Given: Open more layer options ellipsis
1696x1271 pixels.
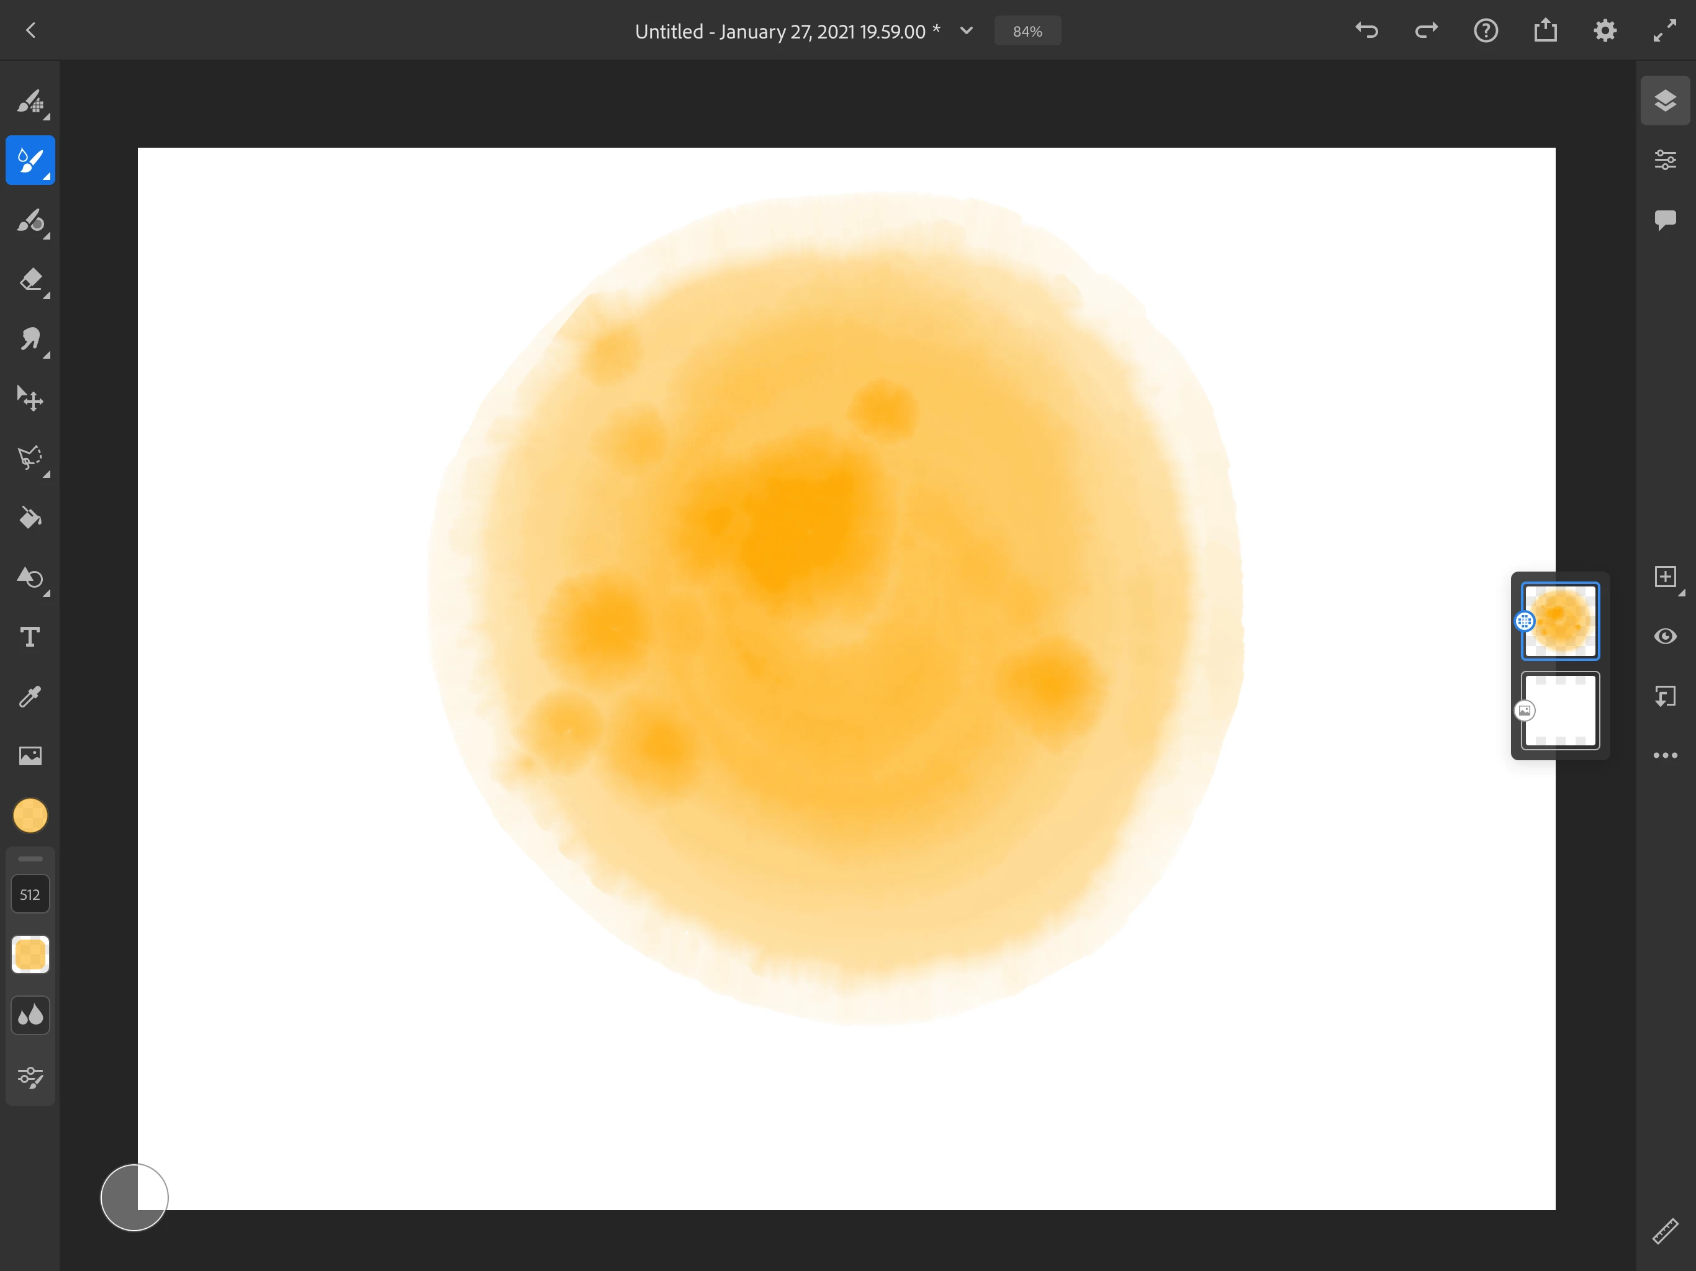Looking at the screenshot, I should pyautogui.click(x=1664, y=756).
